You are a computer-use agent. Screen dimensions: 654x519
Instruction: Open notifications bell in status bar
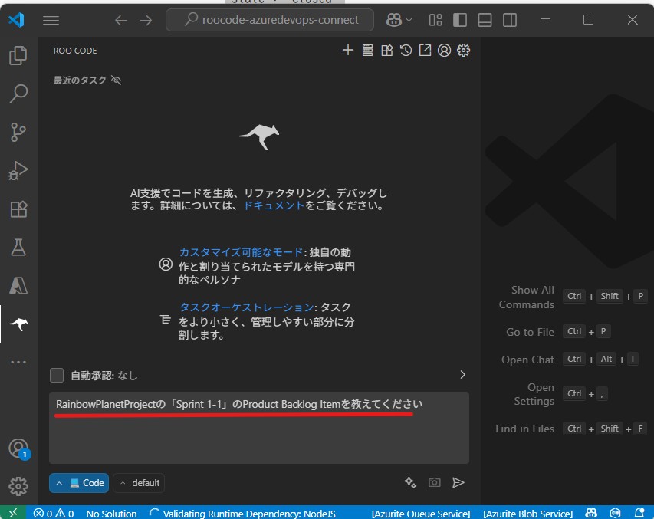click(x=639, y=513)
